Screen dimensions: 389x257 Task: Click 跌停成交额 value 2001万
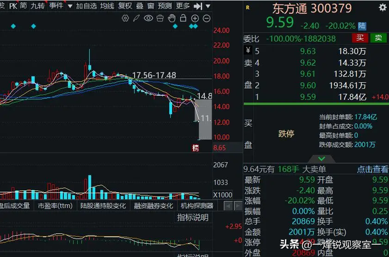365,145
